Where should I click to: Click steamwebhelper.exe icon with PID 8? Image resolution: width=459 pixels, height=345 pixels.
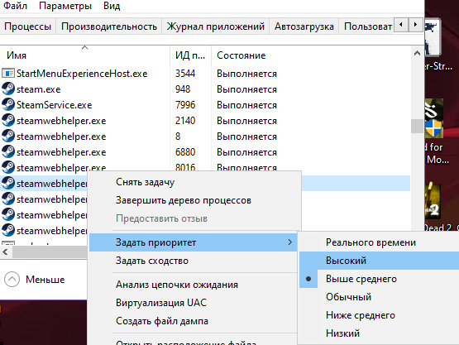click(x=8, y=137)
